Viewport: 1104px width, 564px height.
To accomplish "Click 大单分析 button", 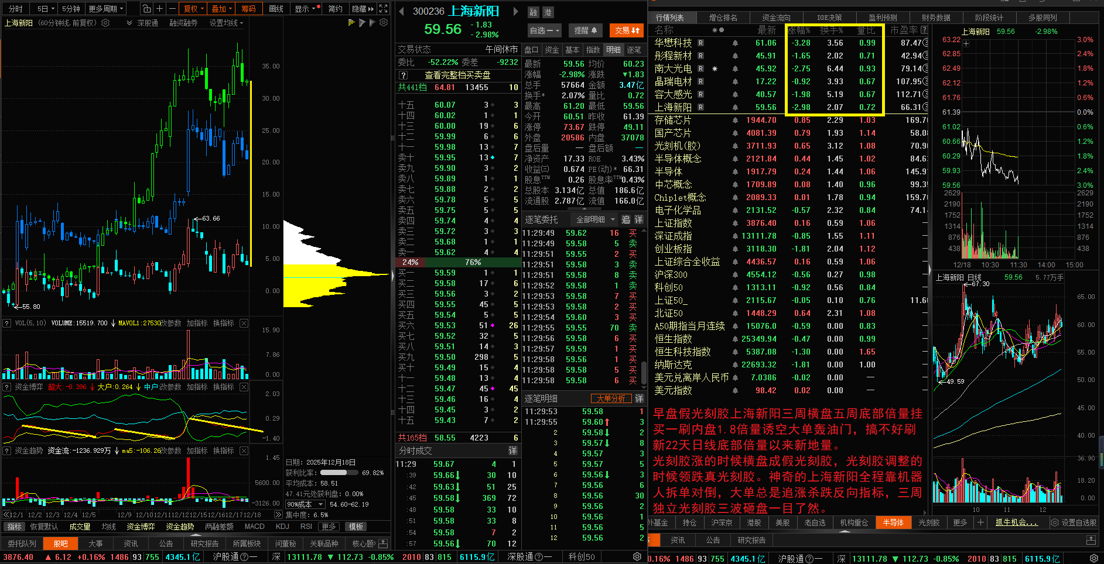I will click(x=611, y=398).
